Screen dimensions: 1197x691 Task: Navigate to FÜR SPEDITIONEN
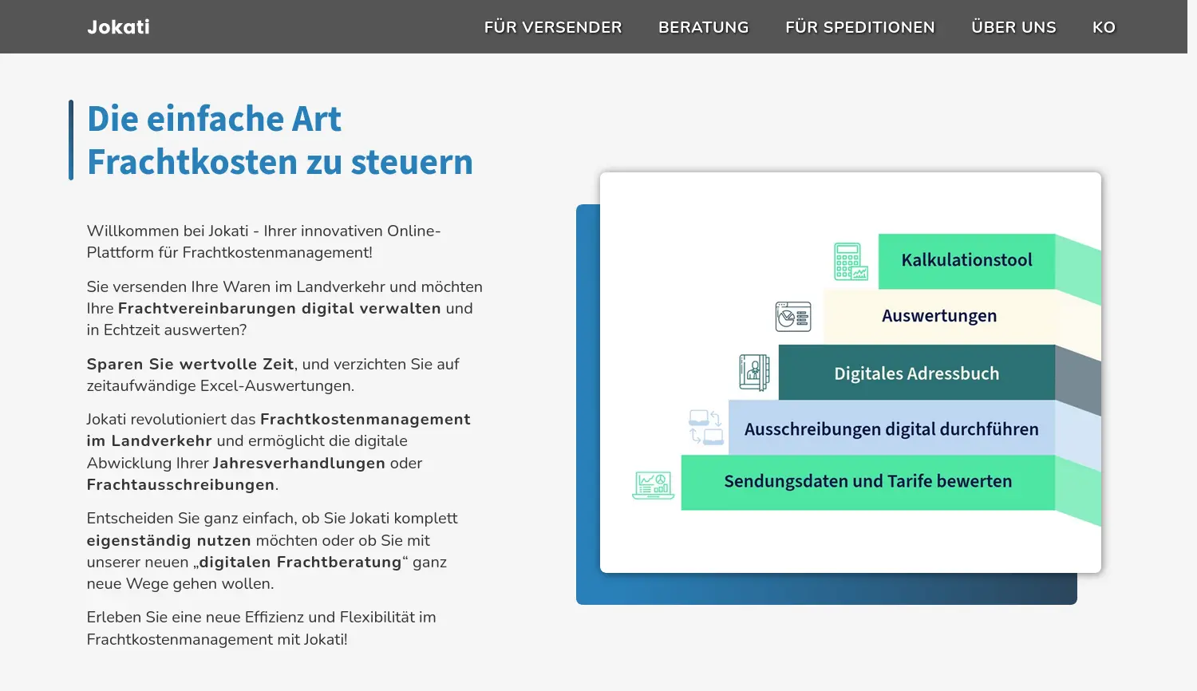click(859, 26)
